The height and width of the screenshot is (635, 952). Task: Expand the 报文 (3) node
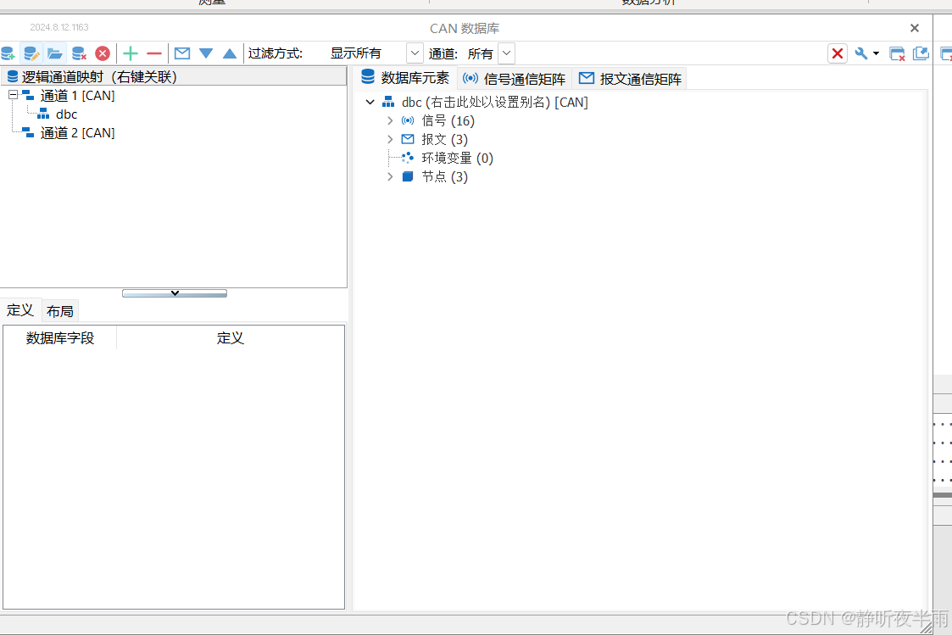(x=391, y=140)
